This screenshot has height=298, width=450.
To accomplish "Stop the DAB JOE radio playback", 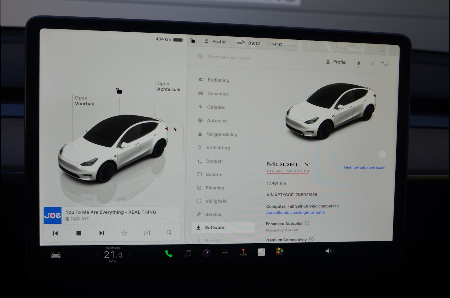I will click(x=79, y=233).
